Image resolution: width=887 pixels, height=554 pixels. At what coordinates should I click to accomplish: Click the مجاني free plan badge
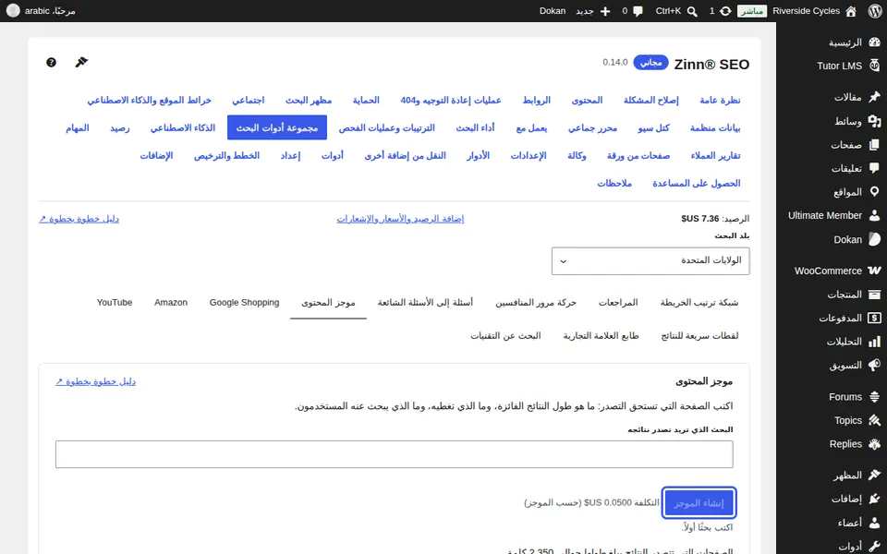(x=650, y=62)
